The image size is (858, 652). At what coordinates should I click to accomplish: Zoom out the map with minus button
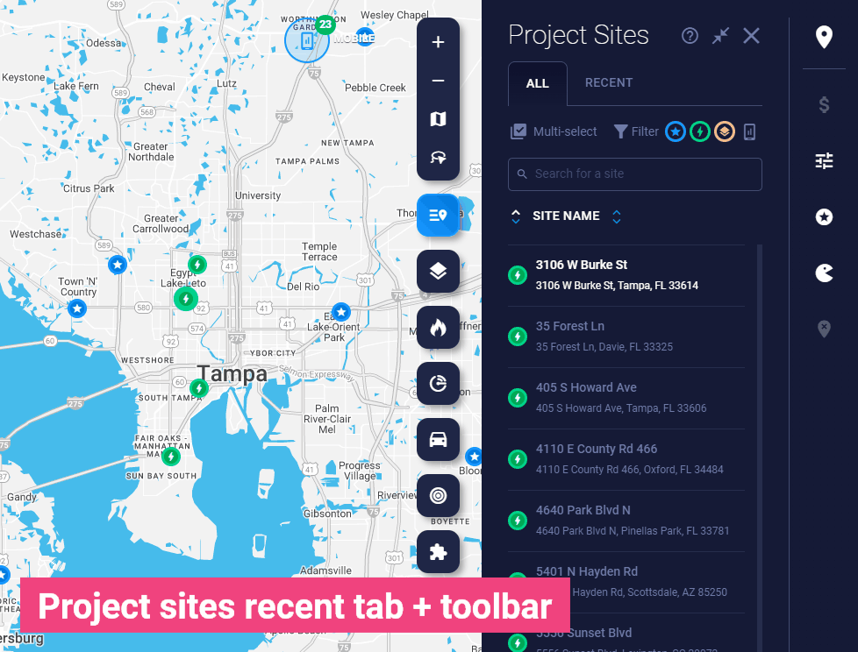[x=438, y=81]
